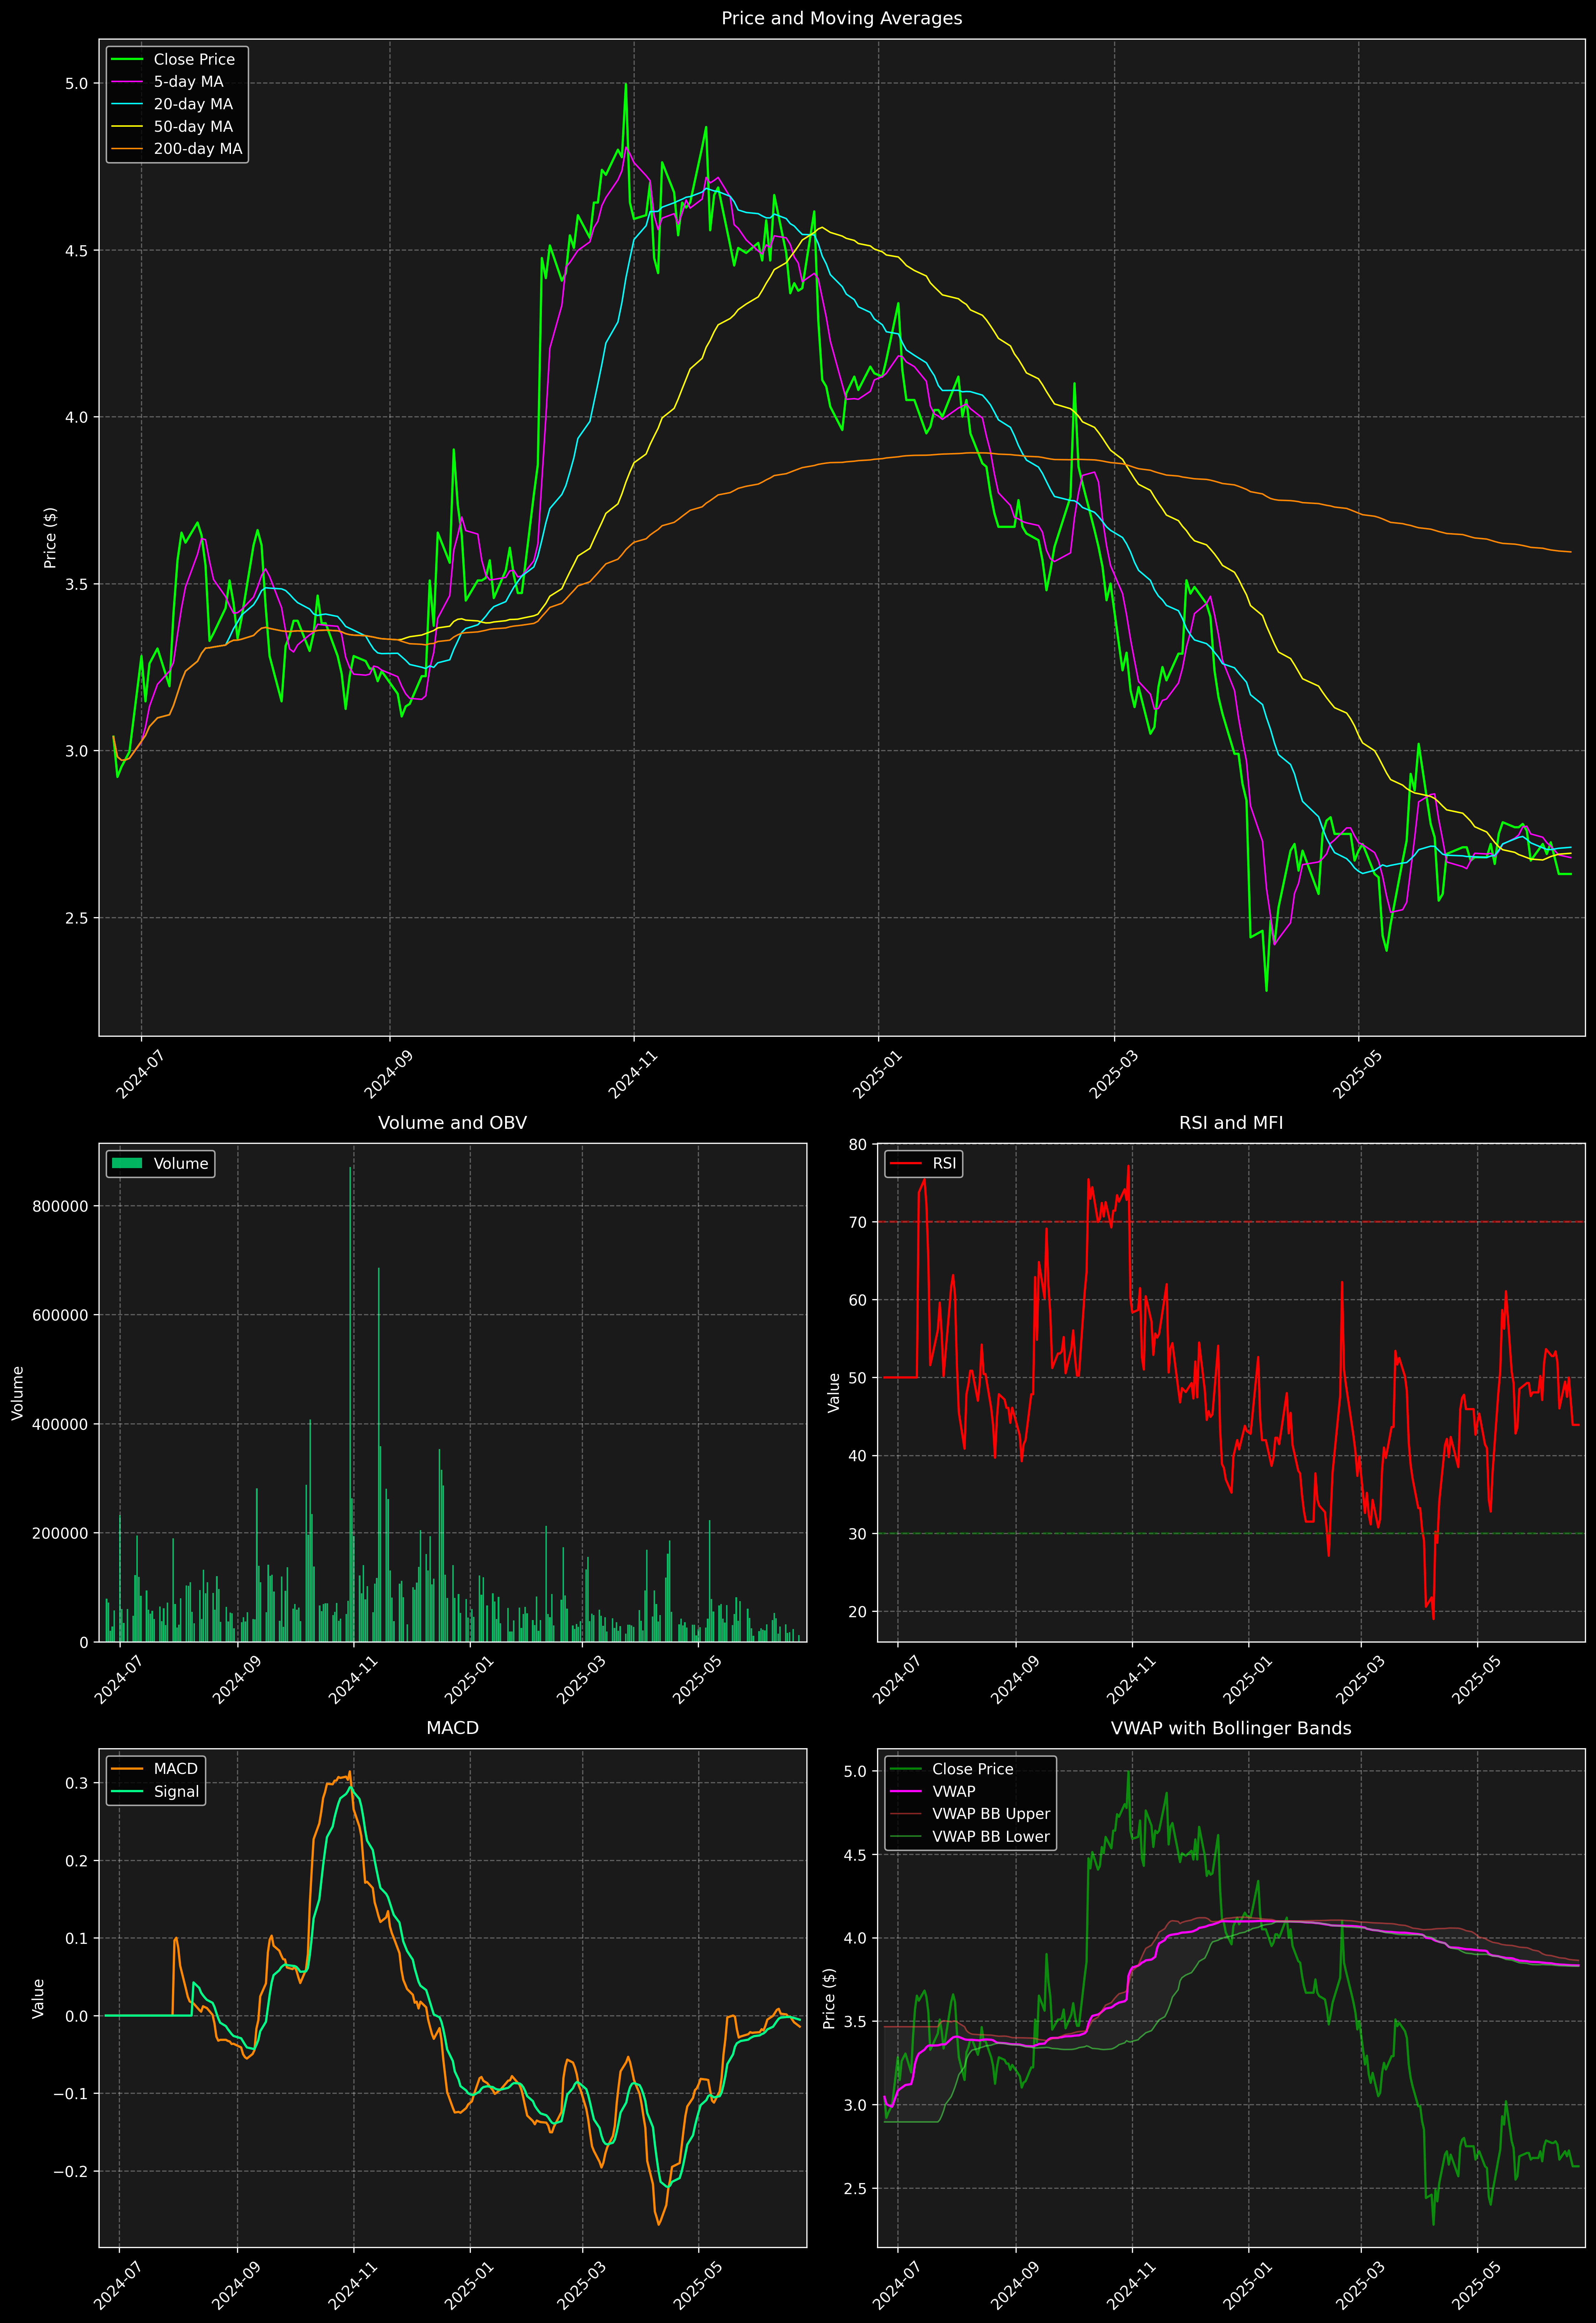Click the vertical "Volume" axis label
Image resolution: width=1596 pixels, height=2323 pixels.
(17, 1393)
